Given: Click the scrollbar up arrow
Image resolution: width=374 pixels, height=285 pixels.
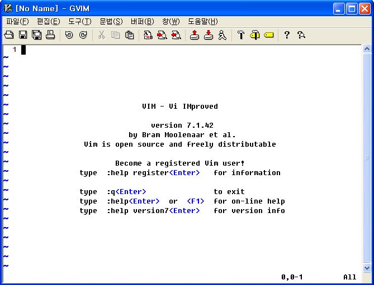Looking at the screenshot, I should 367,49.
